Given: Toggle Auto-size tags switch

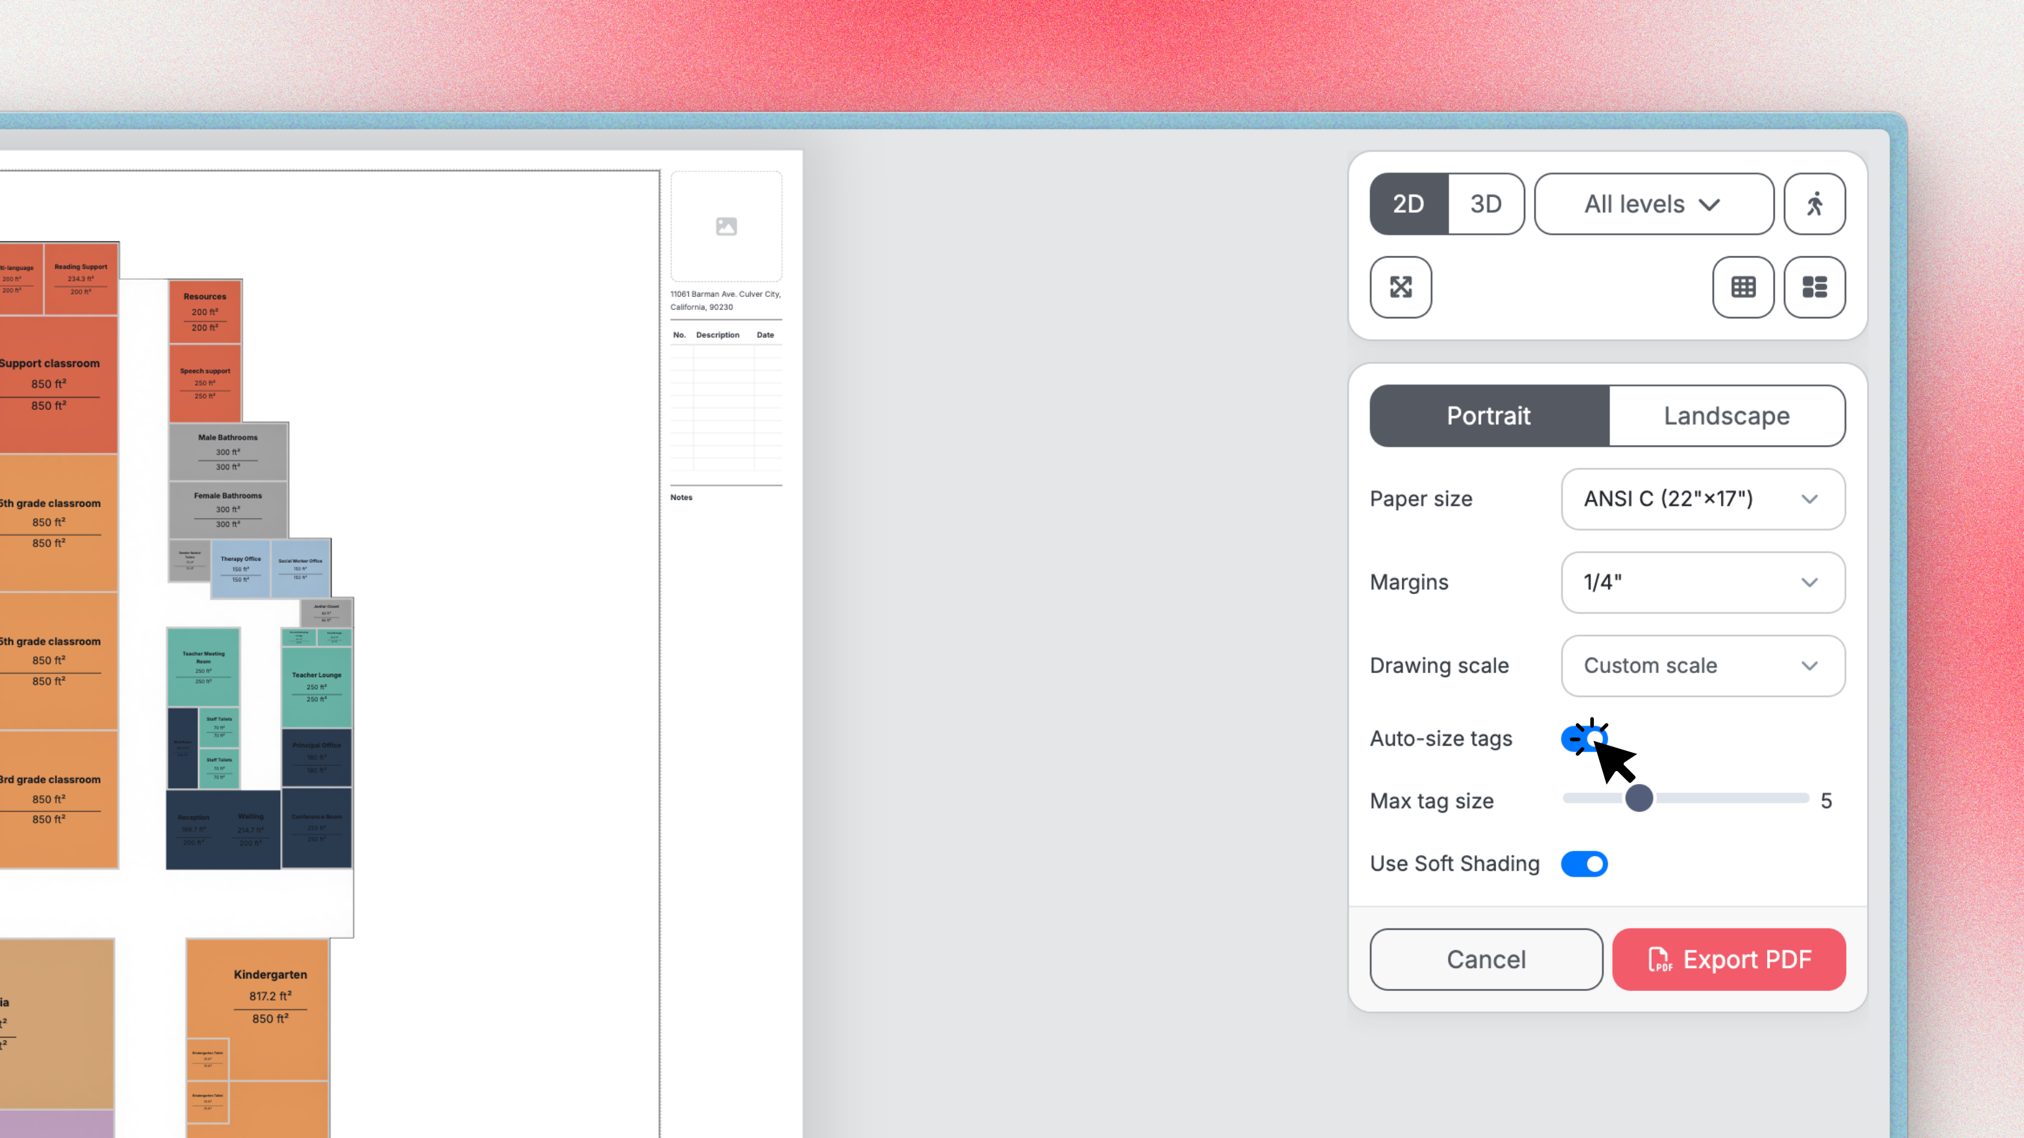Looking at the screenshot, I should [1584, 739].
